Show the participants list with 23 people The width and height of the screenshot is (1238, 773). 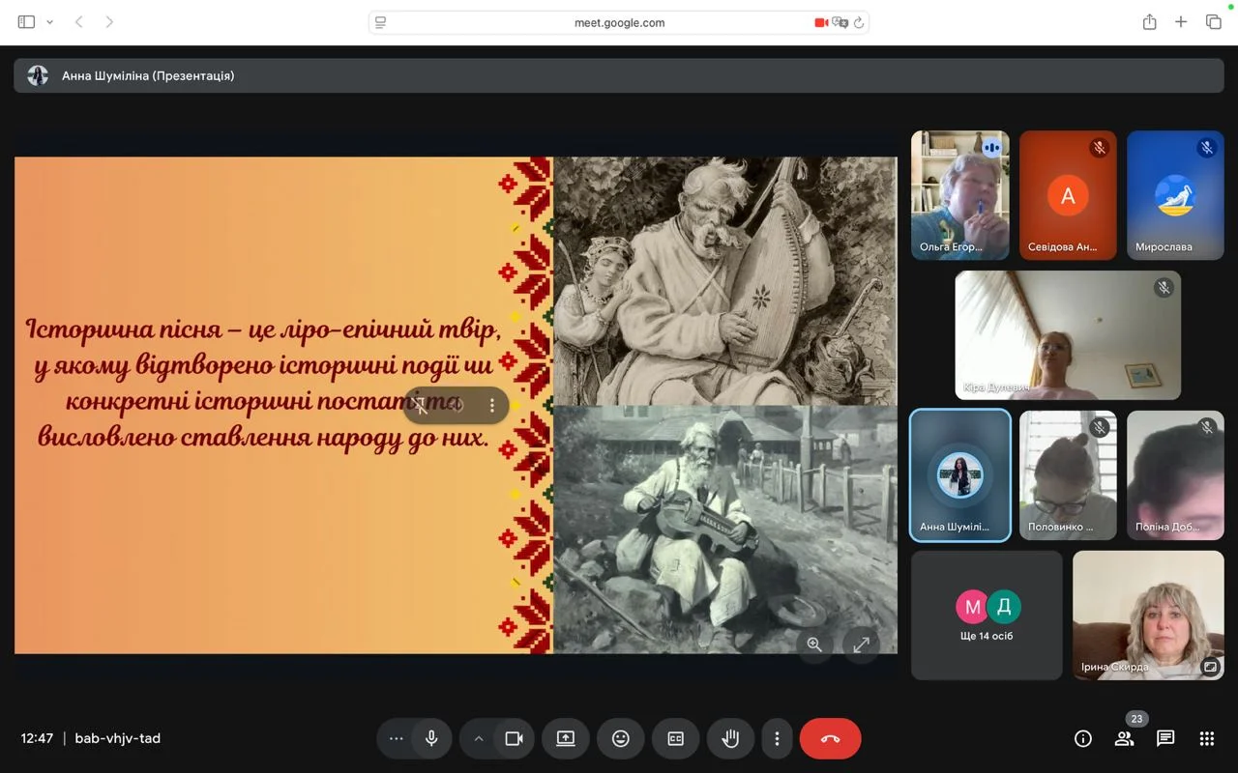(x=1124, y=739)
